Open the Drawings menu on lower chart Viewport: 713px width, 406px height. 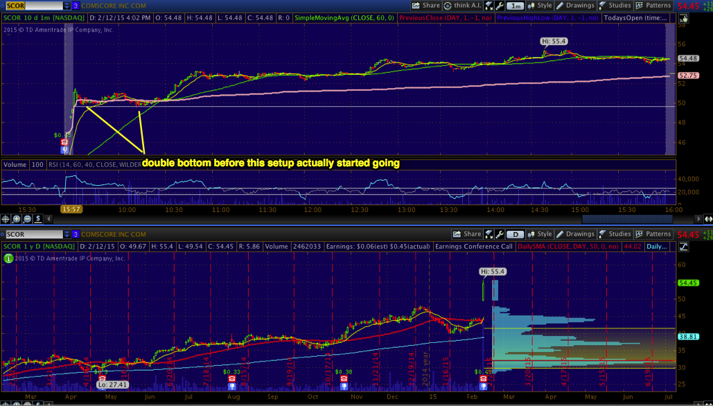(x=575, y=234)
